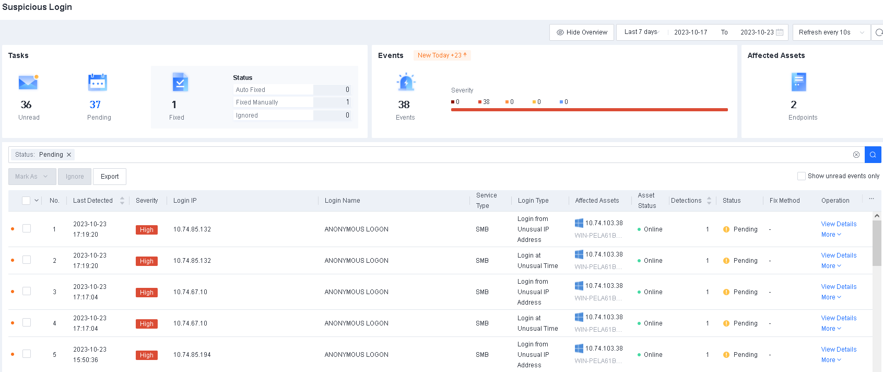883x372 pixels.
Task: Click the Events alarm siren icon
Action: click(x=406, y=83)
